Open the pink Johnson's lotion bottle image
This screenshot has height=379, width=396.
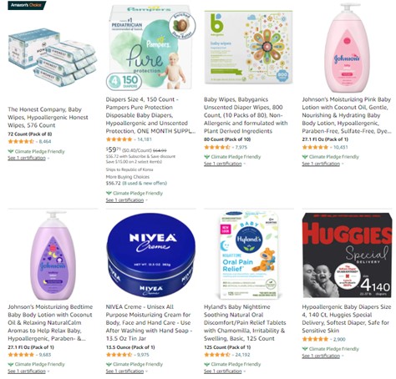click(x=347, y=48)
